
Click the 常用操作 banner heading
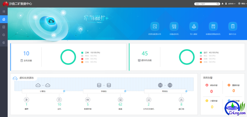94,18
